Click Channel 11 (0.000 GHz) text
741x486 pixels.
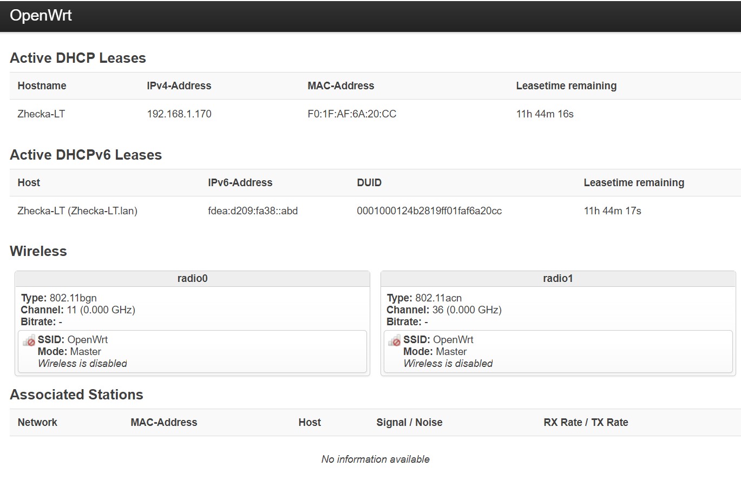[78, 310]
